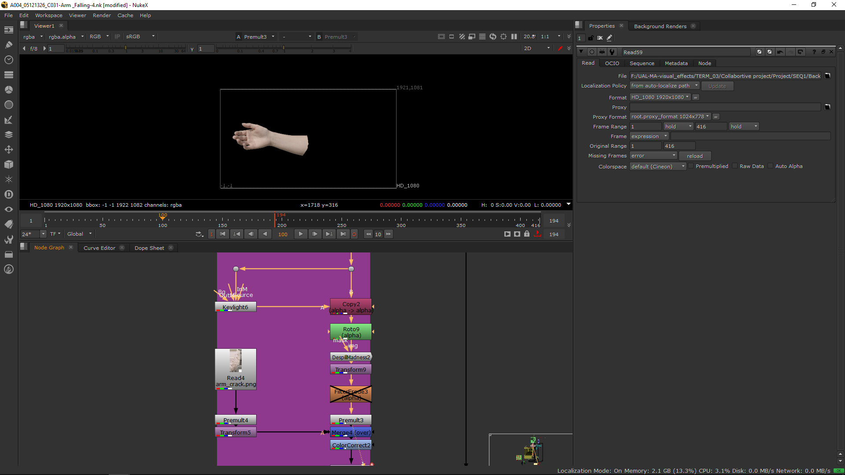Enable the Auto Alpha checkbox
This screenshot has height=475, width=845.
pos(770,166)
